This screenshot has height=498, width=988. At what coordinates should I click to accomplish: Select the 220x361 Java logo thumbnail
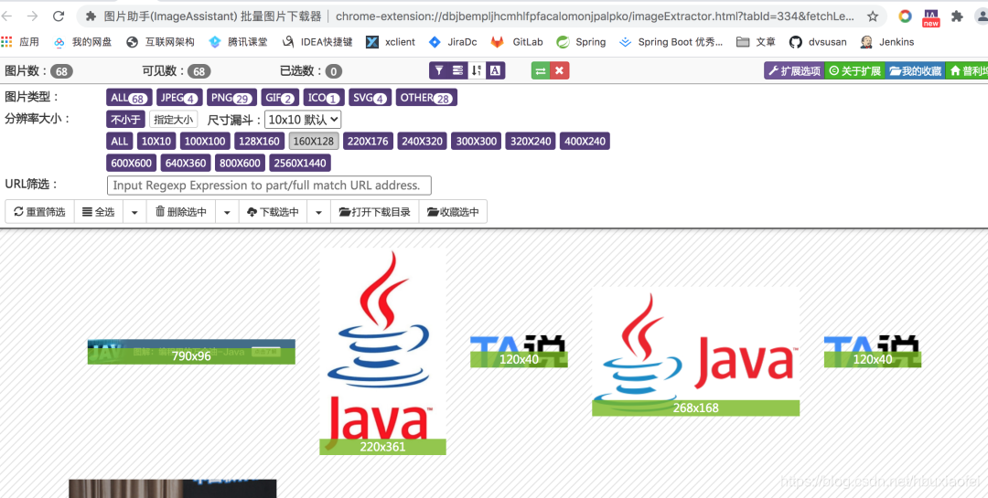(382, 351)
